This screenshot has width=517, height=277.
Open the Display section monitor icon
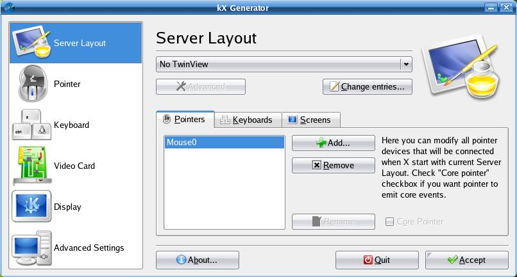coord(31,206)
